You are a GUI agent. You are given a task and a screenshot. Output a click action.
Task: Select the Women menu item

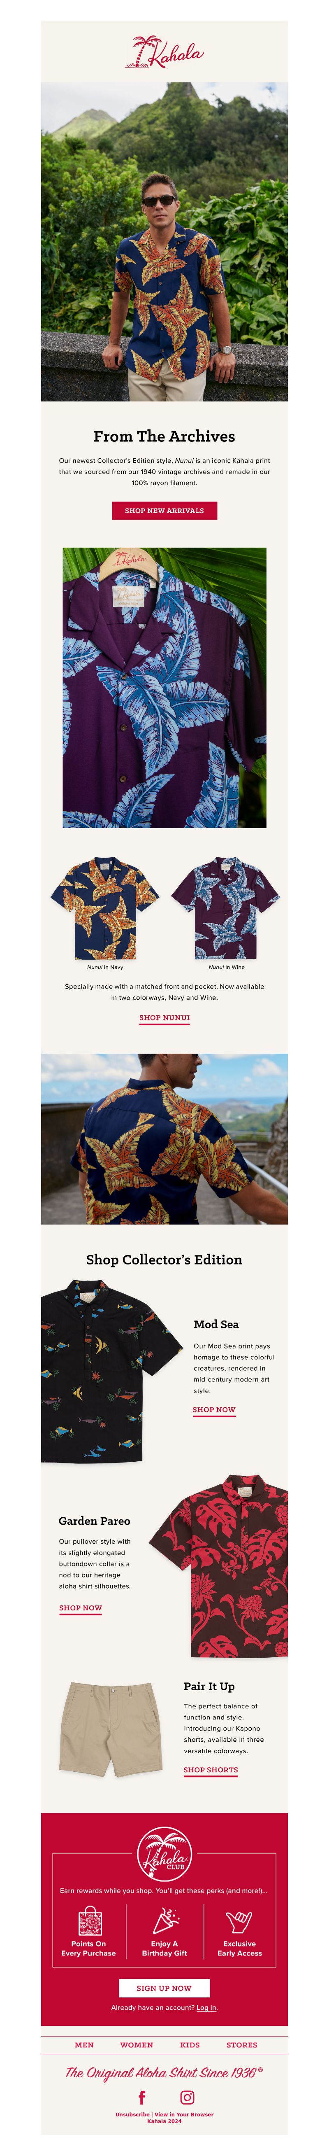pyautogui.click(x=137, y=2045)
